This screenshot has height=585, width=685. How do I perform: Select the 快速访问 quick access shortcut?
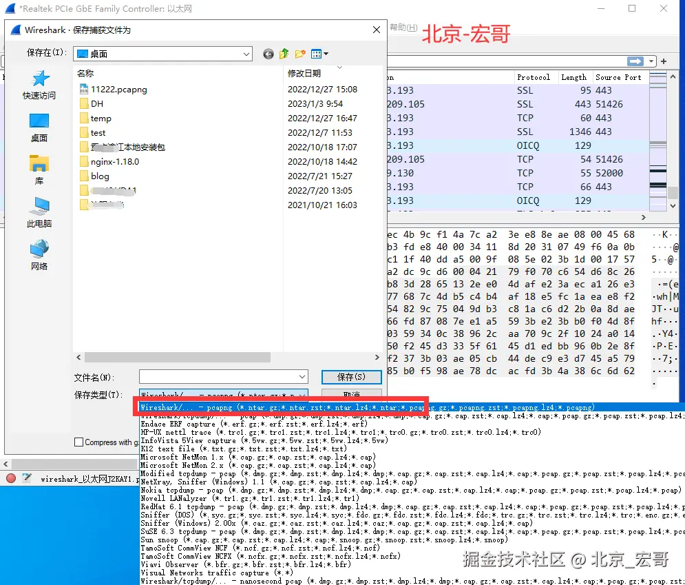pyautogui.click(x=39, y=85)
